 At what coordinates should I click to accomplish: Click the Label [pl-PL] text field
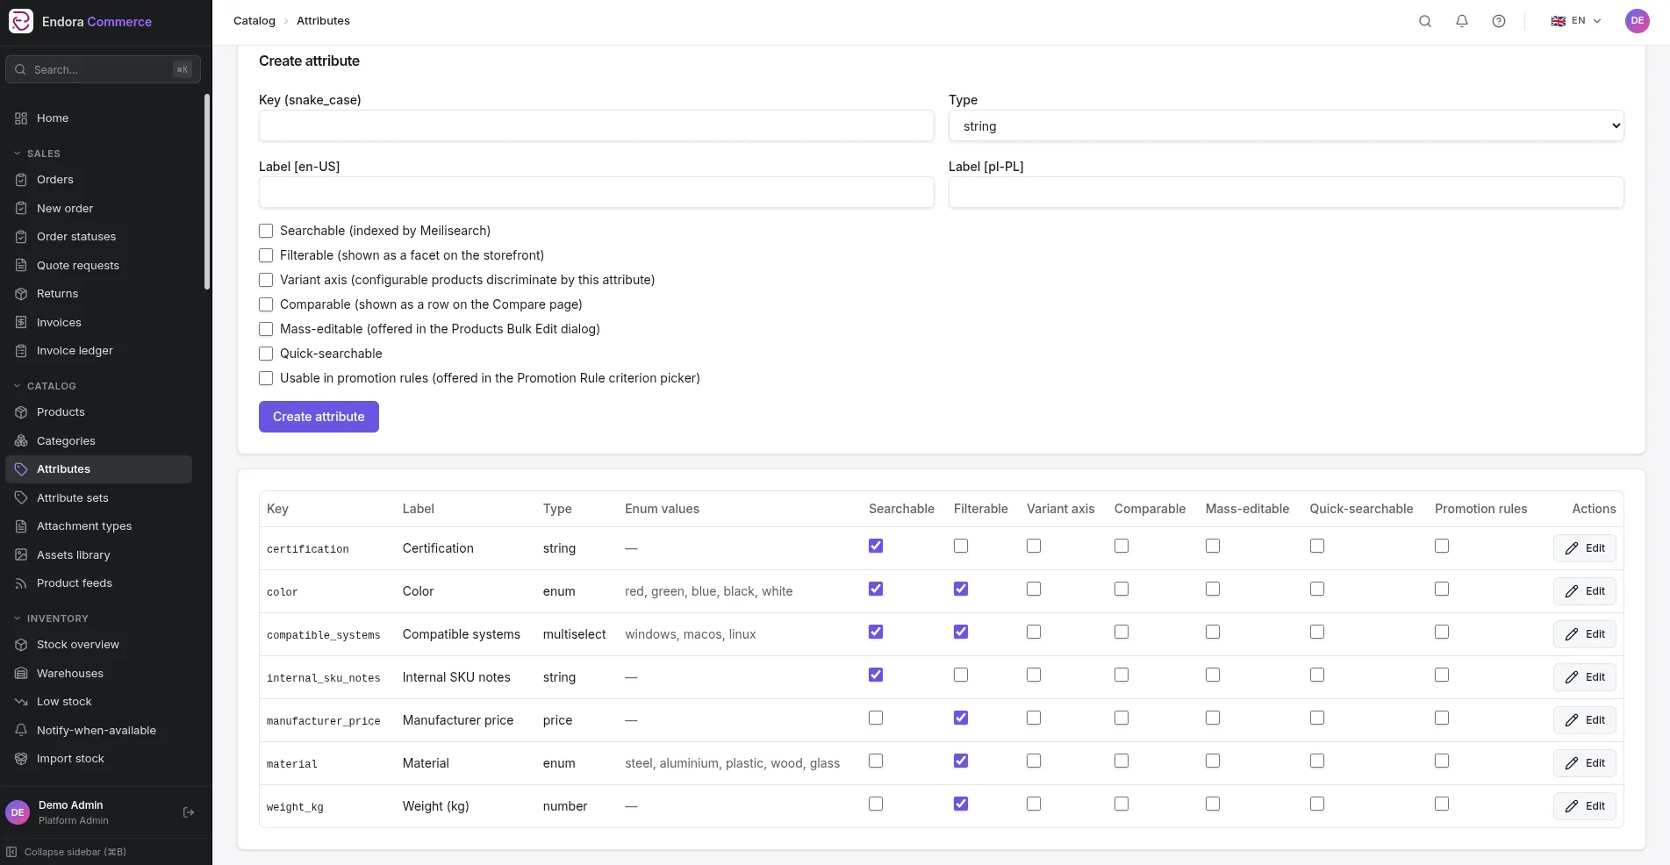point(1286,192)
